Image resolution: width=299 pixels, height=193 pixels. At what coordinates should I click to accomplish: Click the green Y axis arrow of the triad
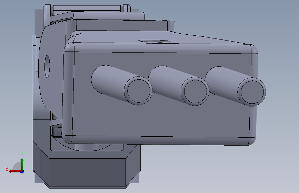(22, 164)
